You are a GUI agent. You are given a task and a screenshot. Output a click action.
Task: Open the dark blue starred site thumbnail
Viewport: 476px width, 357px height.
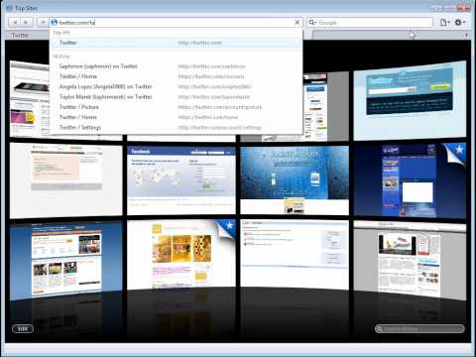coord(410,180)
